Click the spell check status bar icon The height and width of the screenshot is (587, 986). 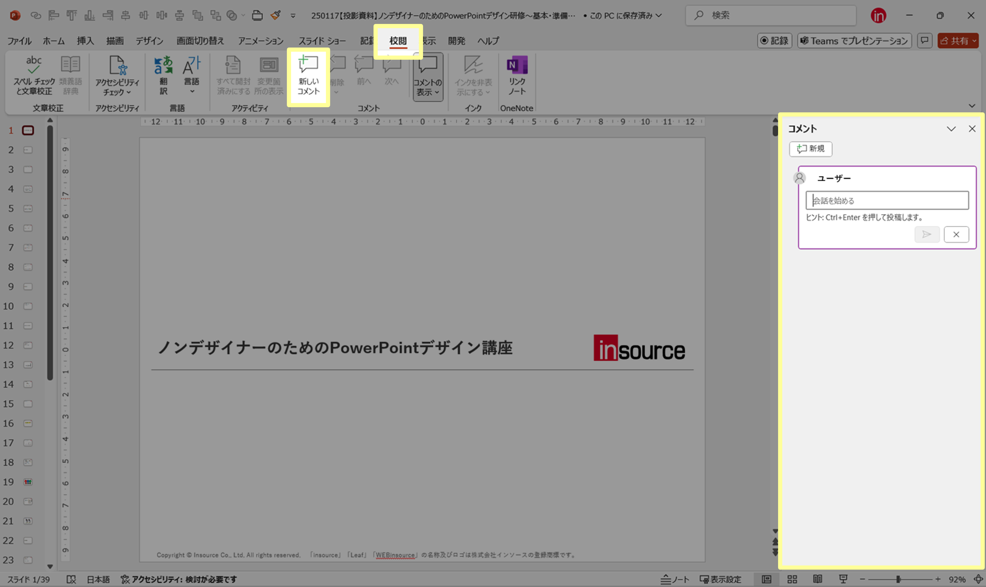pyautogui.click(x=71, y=579)
